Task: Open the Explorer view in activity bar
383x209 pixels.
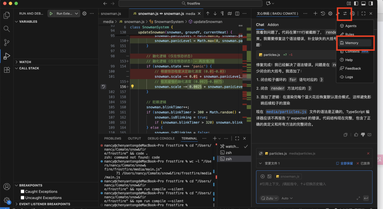Action: [x=6, y=15]
